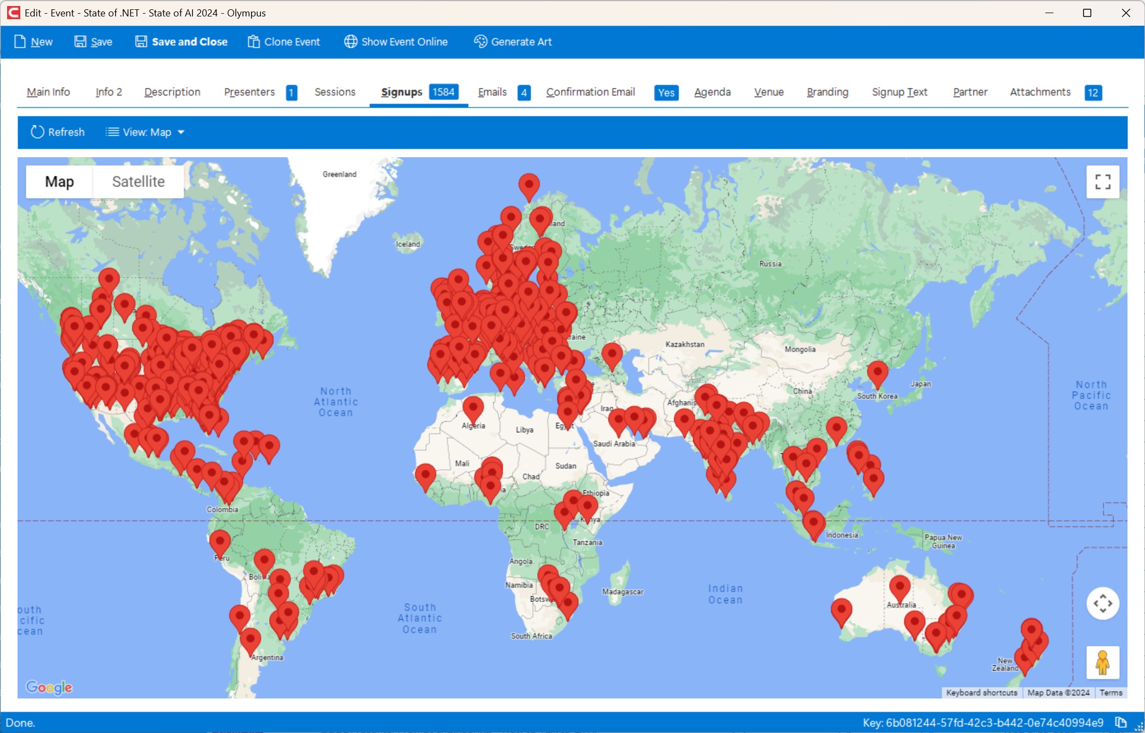This screenshot has height=733, width=1145.
Task: Switch to the Partner tab
Action: [x=970, y=92]
